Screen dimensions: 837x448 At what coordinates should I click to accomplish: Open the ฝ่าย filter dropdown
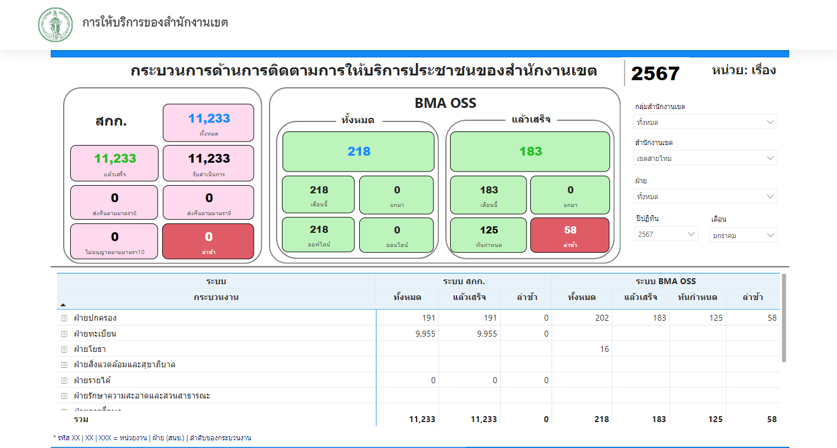click(705, 196)
